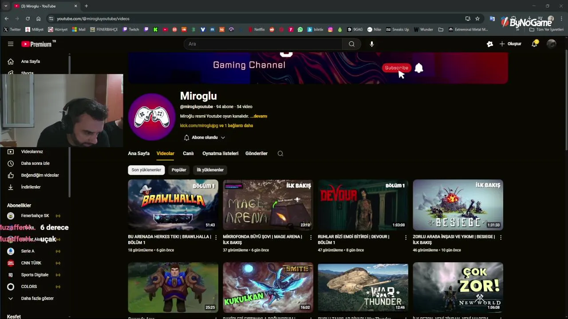Screen dimensions: 568x319
Task: Start voice search with microphone icon
Action: (x=372, y=44)
